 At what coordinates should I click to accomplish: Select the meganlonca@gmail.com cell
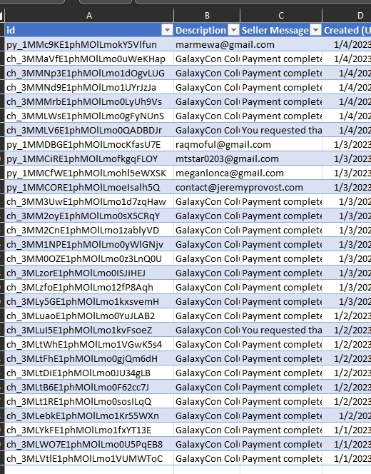point(207,173)
